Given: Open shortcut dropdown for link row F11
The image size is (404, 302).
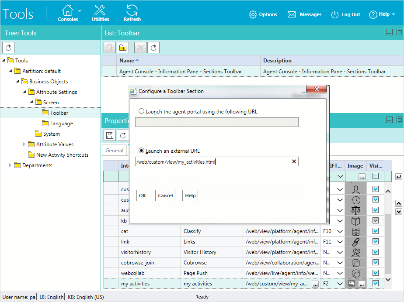Looking at the screenshot, I should [340, 242].
